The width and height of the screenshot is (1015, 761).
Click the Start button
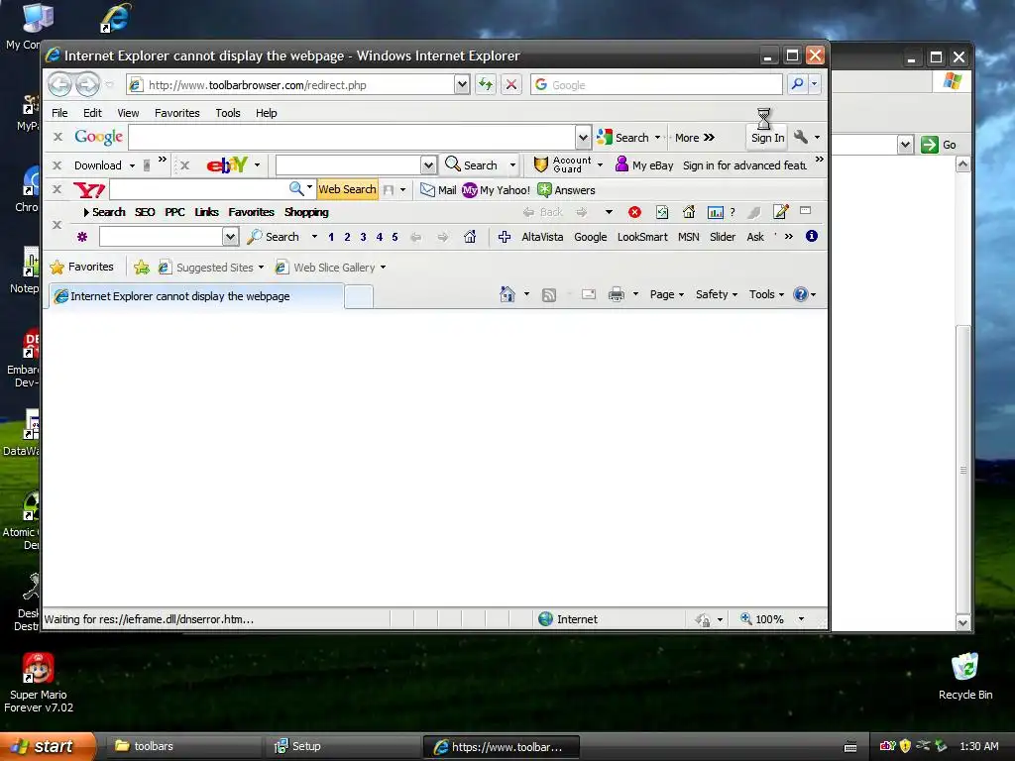pos(47,746)
